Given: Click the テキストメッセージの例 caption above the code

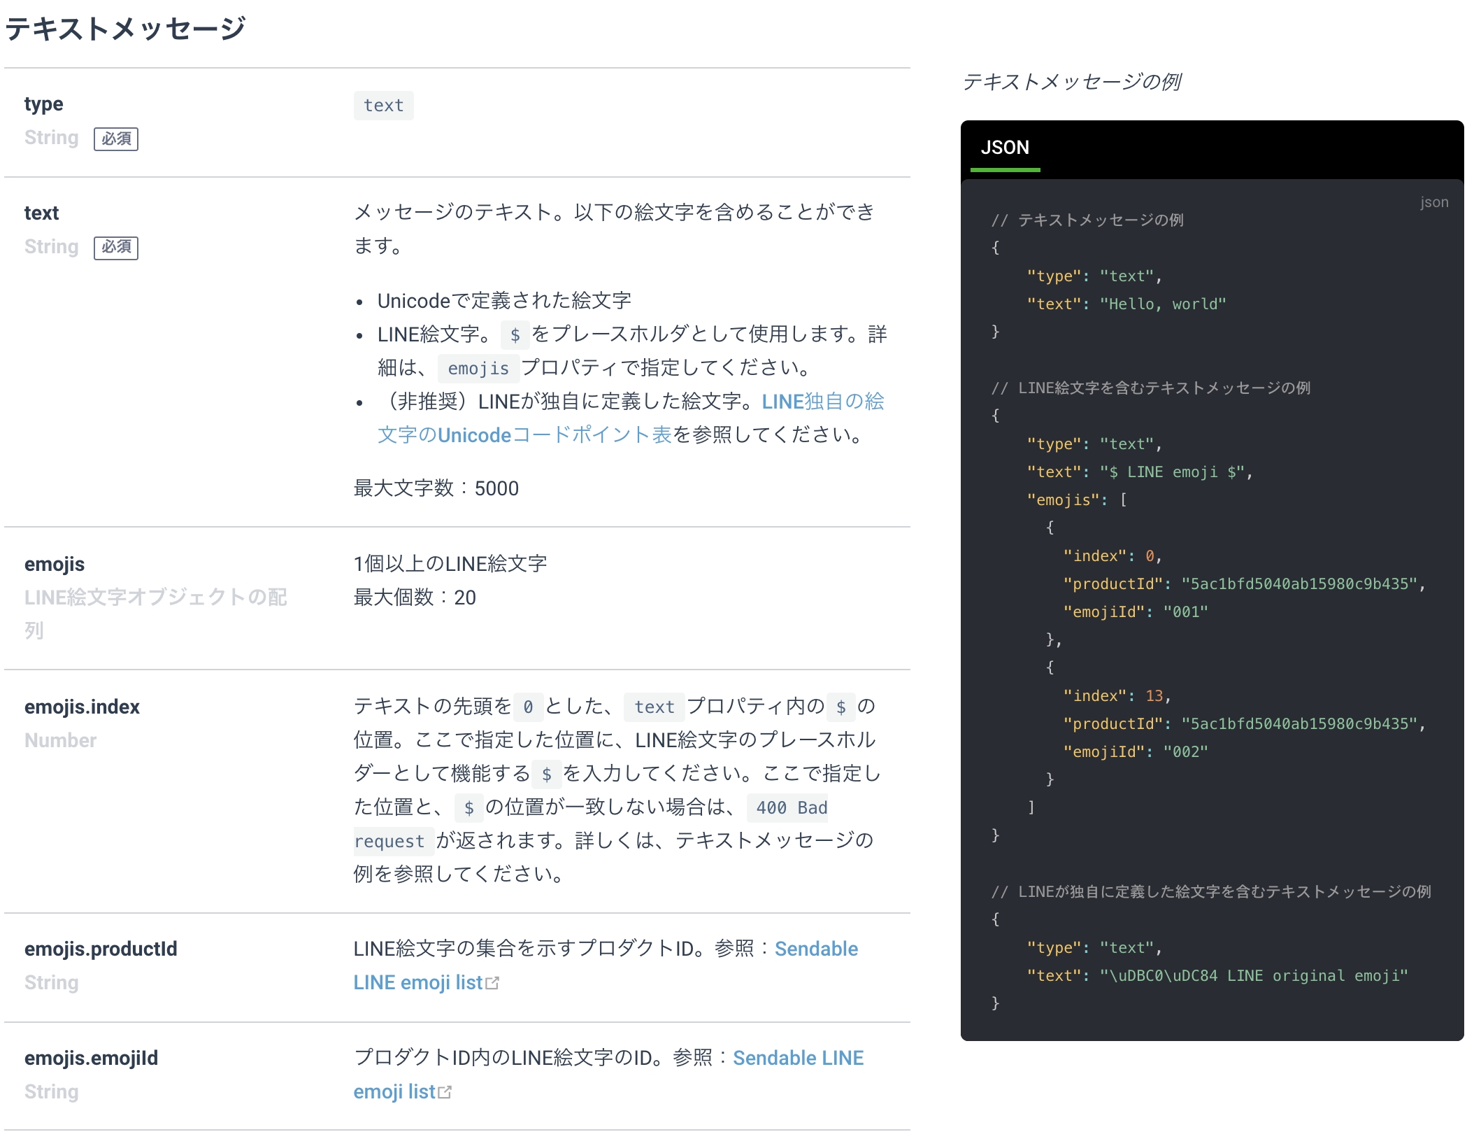Looking at the screenshot, I should (x=1072, y=82).
